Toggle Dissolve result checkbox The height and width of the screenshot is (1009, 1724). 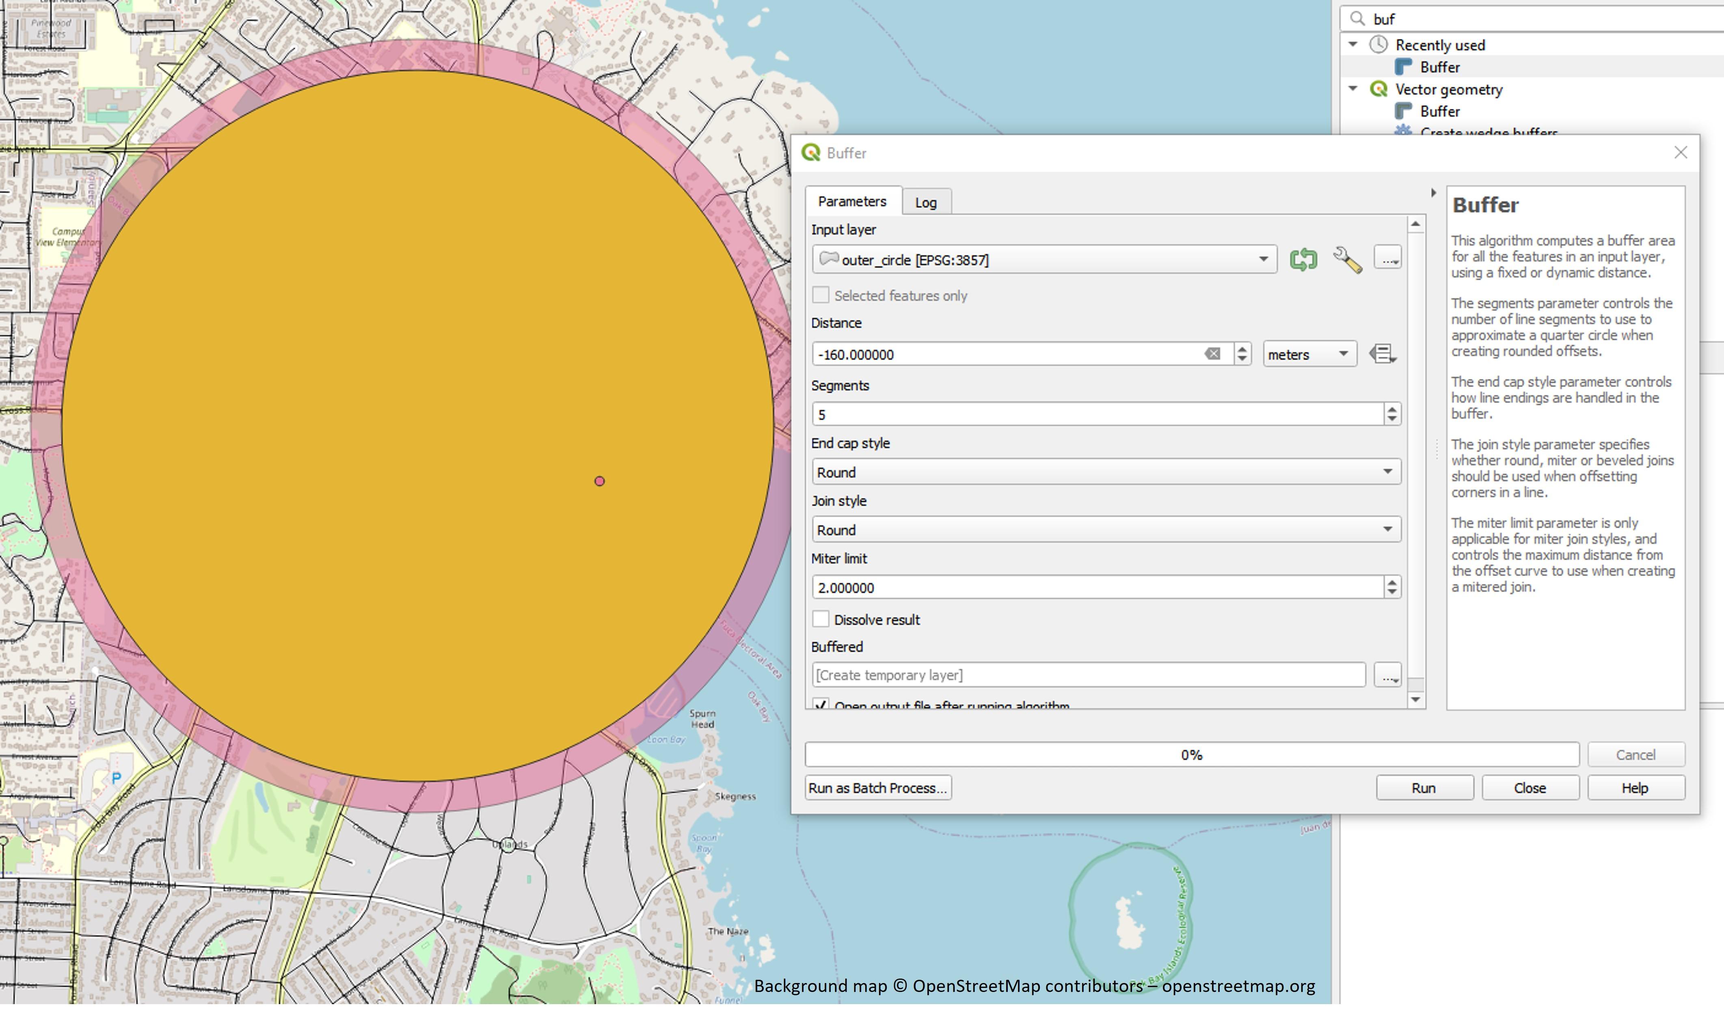[821, 620]
